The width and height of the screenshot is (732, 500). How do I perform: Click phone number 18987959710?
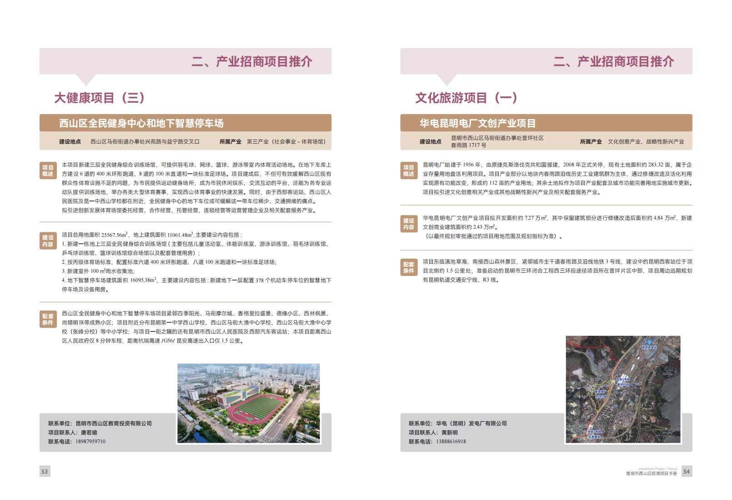(90, 441)
